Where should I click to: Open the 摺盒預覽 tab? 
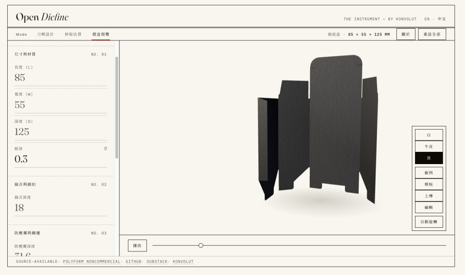tap(101, 35)
